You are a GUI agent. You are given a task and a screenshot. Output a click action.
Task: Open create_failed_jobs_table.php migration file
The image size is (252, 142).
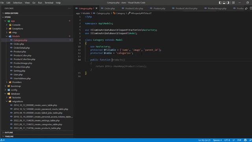(37, 113)
